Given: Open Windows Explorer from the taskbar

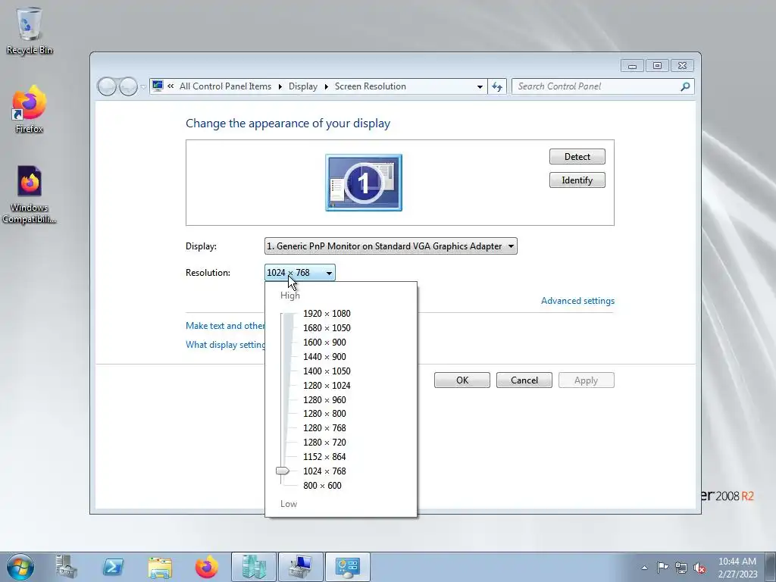Looking at the screenshot, I should [x=160, y=567].
